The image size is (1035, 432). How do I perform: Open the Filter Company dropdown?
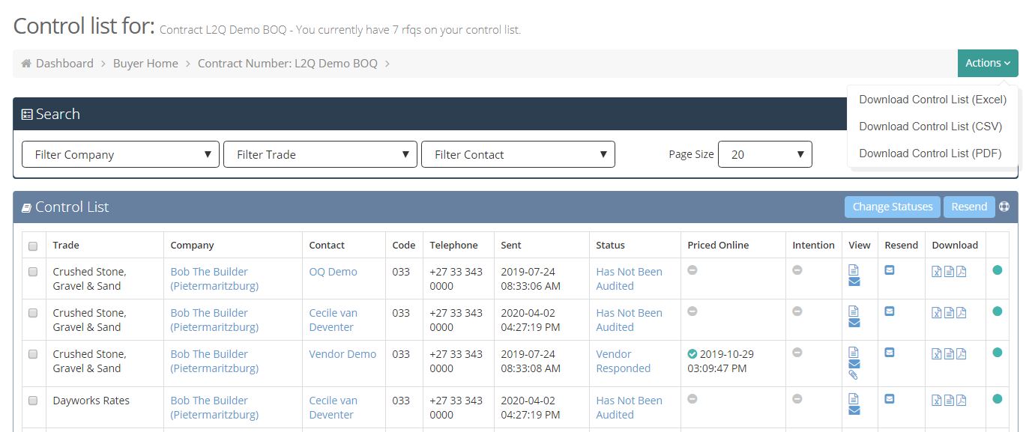pyautogui.click(x=121, y=154)
